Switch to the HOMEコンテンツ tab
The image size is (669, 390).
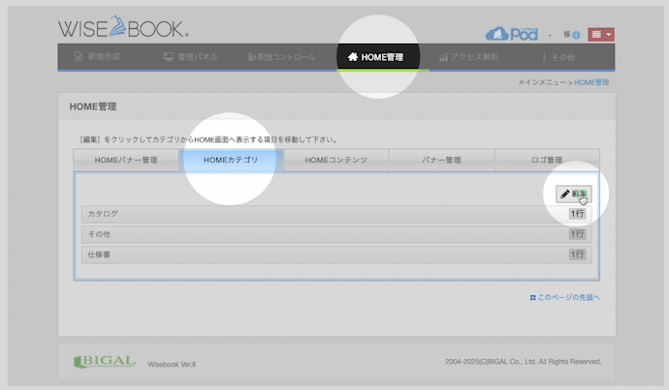click(x=335, y=160)
